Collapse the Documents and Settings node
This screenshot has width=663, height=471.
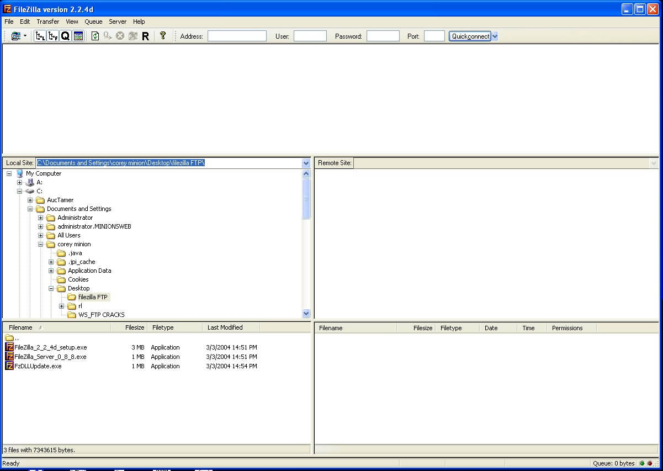coord(30,209)
